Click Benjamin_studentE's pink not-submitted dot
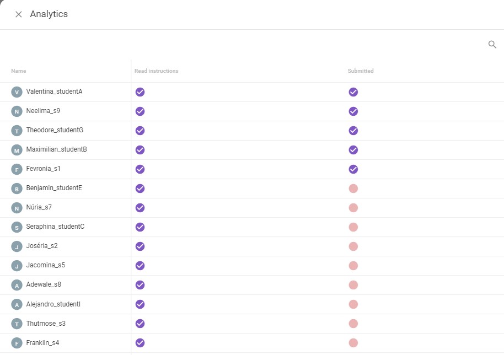This screenshot has height=355, width=504. click(353, 189)
